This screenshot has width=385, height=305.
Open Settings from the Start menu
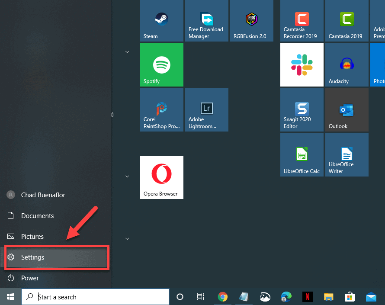pyautogui.click(x=55, y=257)
